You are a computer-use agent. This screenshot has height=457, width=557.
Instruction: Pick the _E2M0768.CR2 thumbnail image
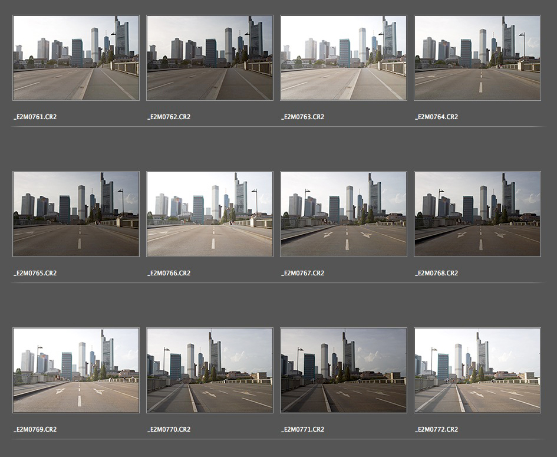477,214
